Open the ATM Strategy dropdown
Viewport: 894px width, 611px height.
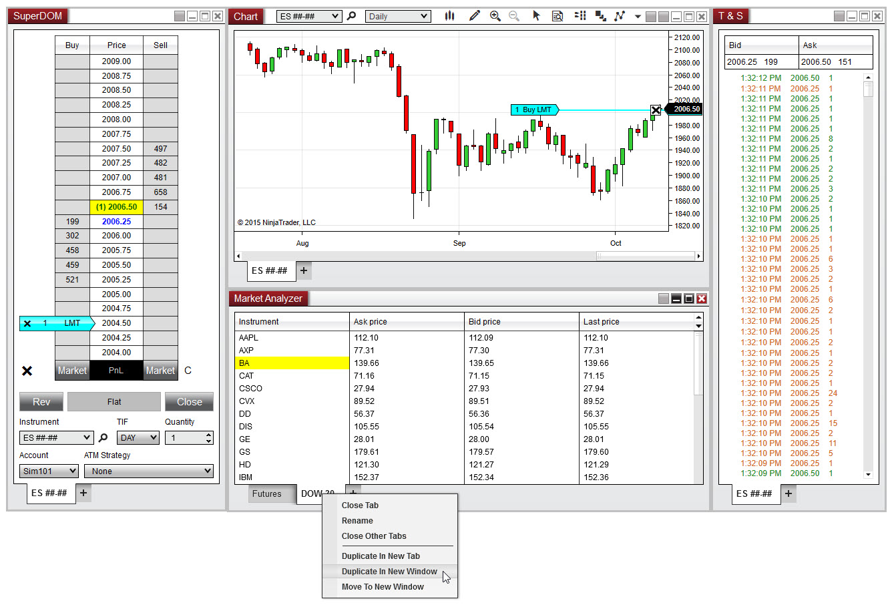(148, 471)
